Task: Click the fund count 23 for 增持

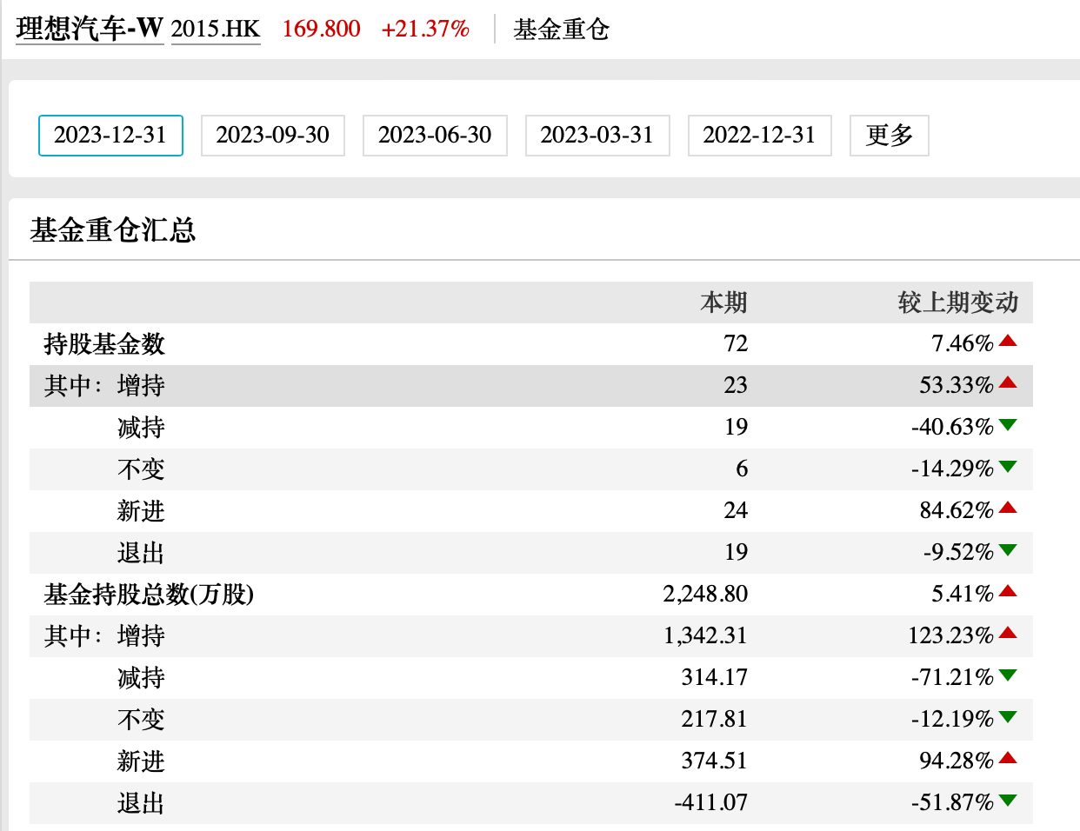Action: click(736, 386)
